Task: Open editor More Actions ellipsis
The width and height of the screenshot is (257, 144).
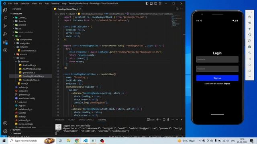Action: click(182, 9)
